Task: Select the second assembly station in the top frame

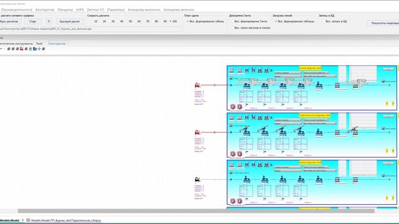Action: pyautogui.click(x=264, y=86)
